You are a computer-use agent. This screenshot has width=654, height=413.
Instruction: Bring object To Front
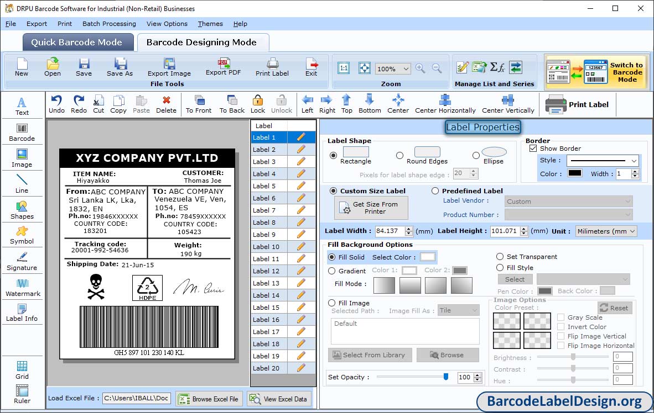[x=199, y=104]
